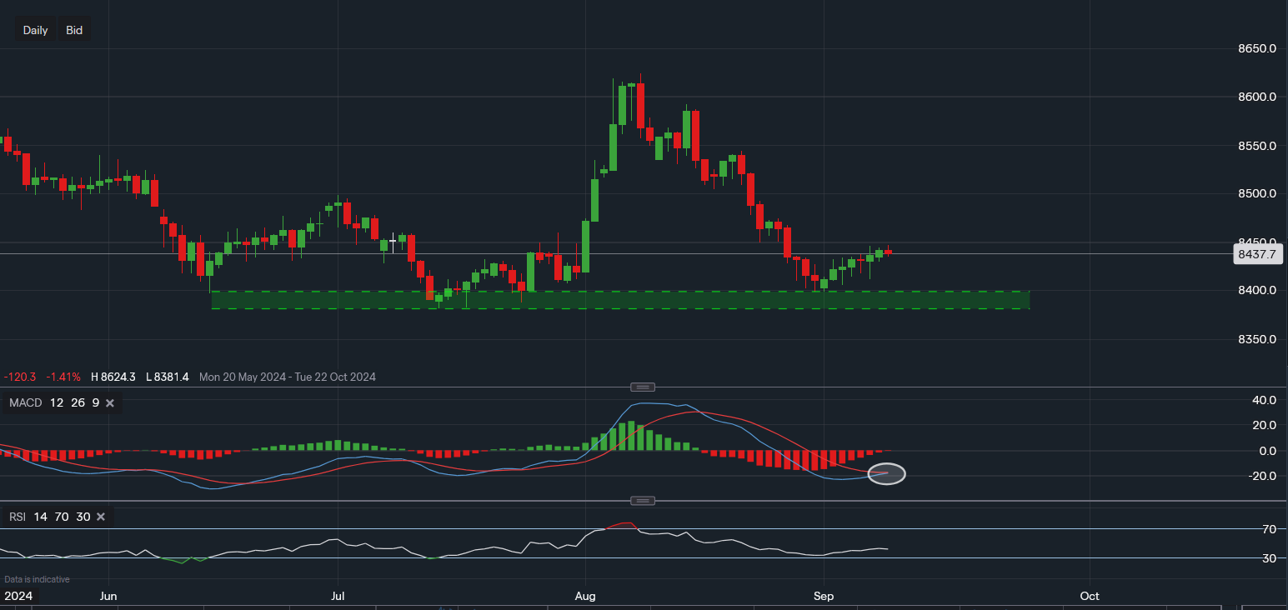1288x610 pixels.
Task: Click the Jul label on the time axis
Action: (x=338, y=596)
